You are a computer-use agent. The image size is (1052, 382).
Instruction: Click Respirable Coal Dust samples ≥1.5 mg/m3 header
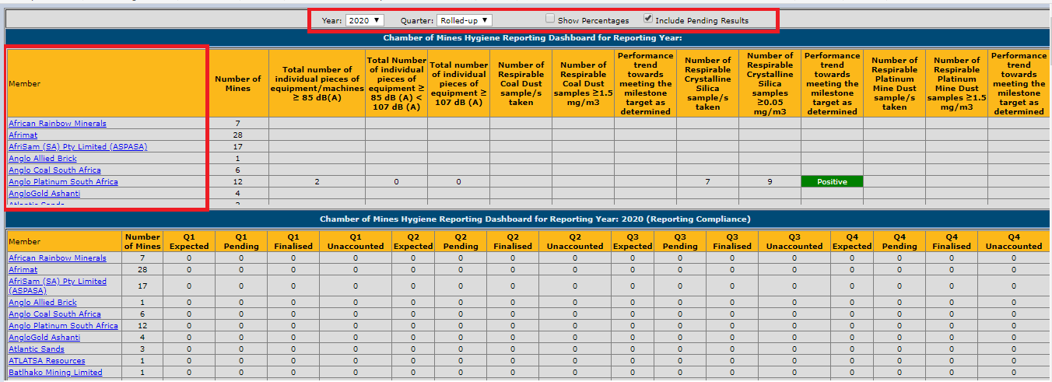tap(583, 83)
